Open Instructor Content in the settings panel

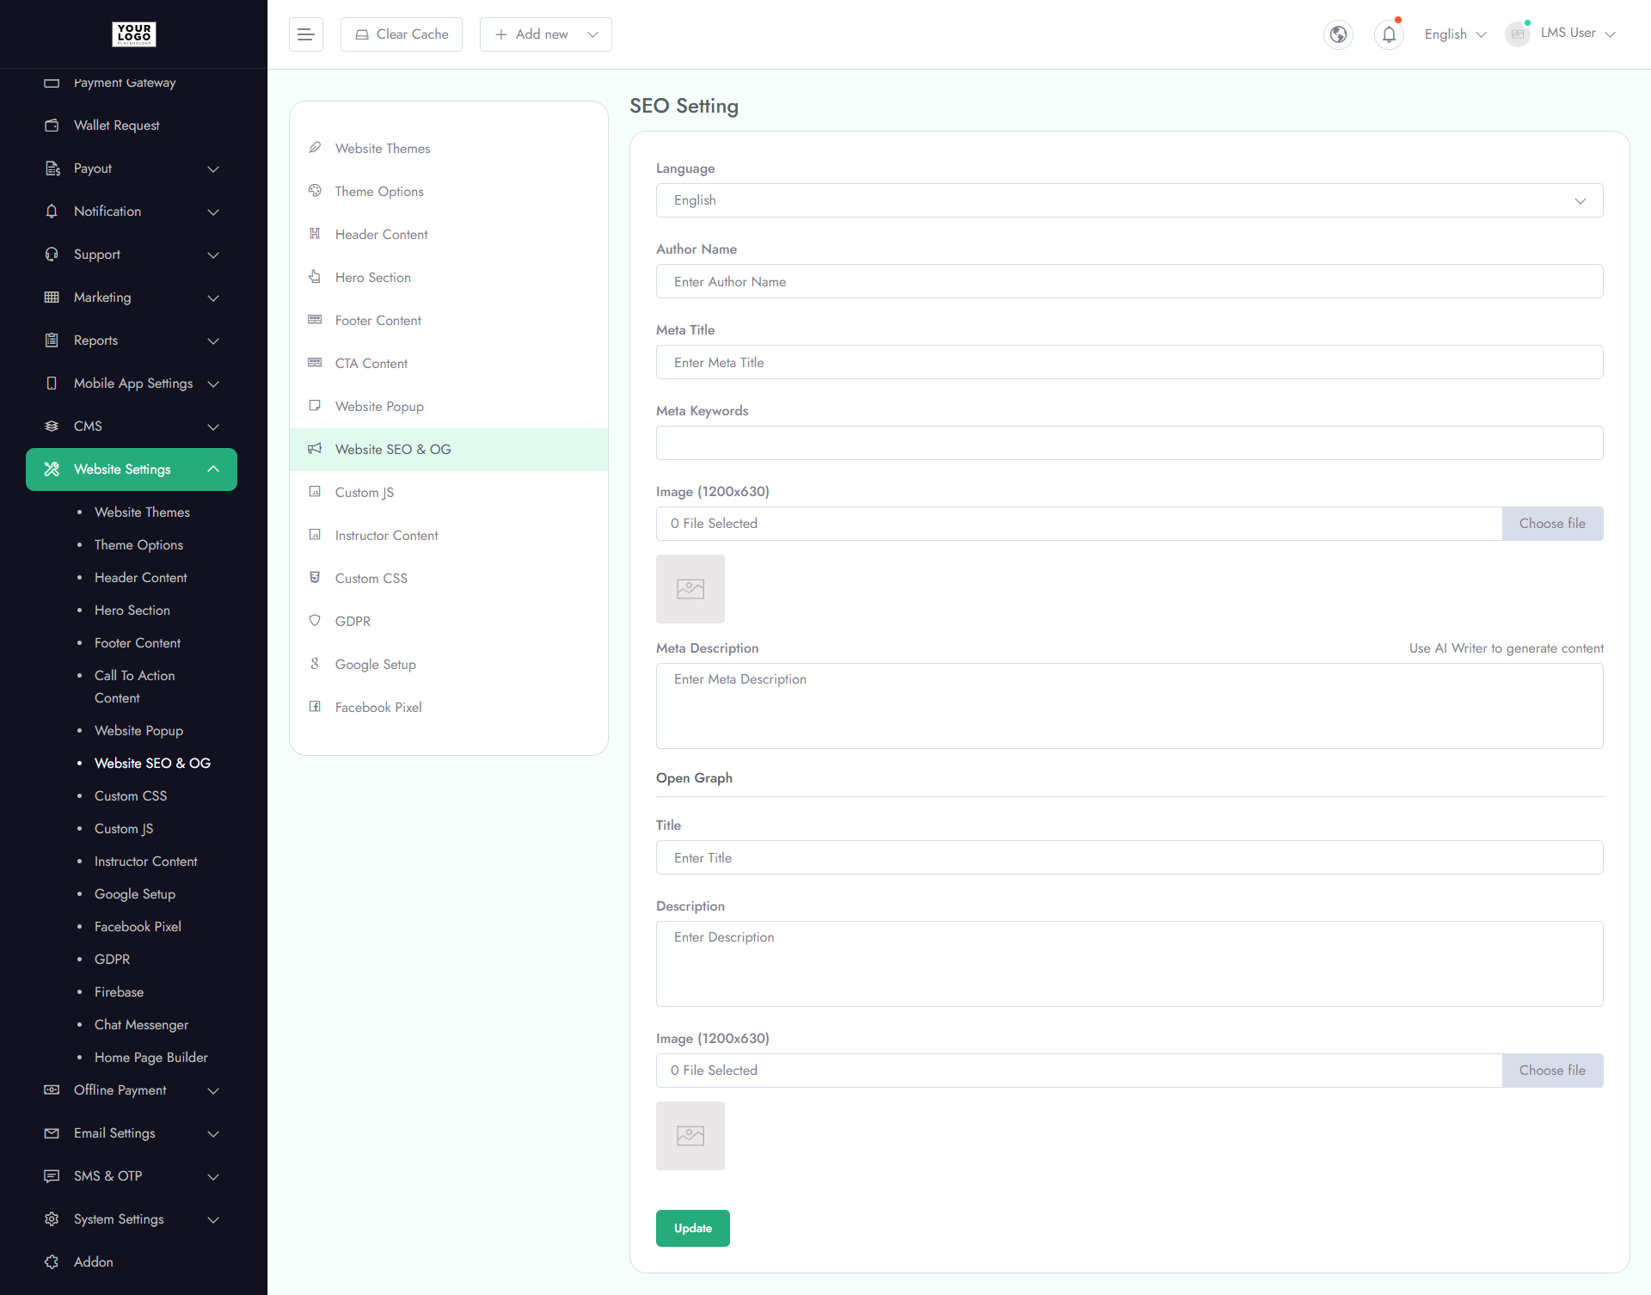point(449,536)
